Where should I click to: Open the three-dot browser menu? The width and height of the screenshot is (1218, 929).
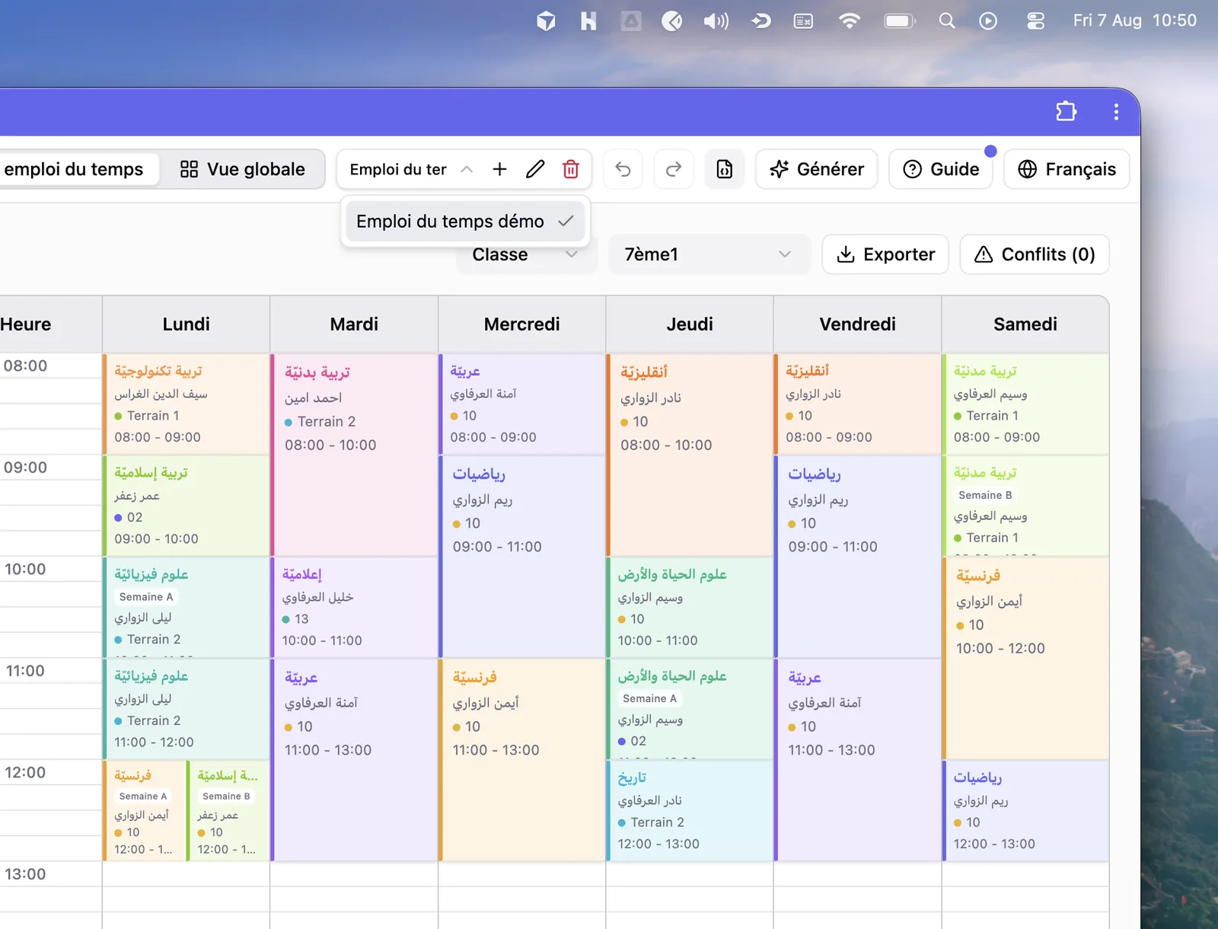click(1116, 112)
